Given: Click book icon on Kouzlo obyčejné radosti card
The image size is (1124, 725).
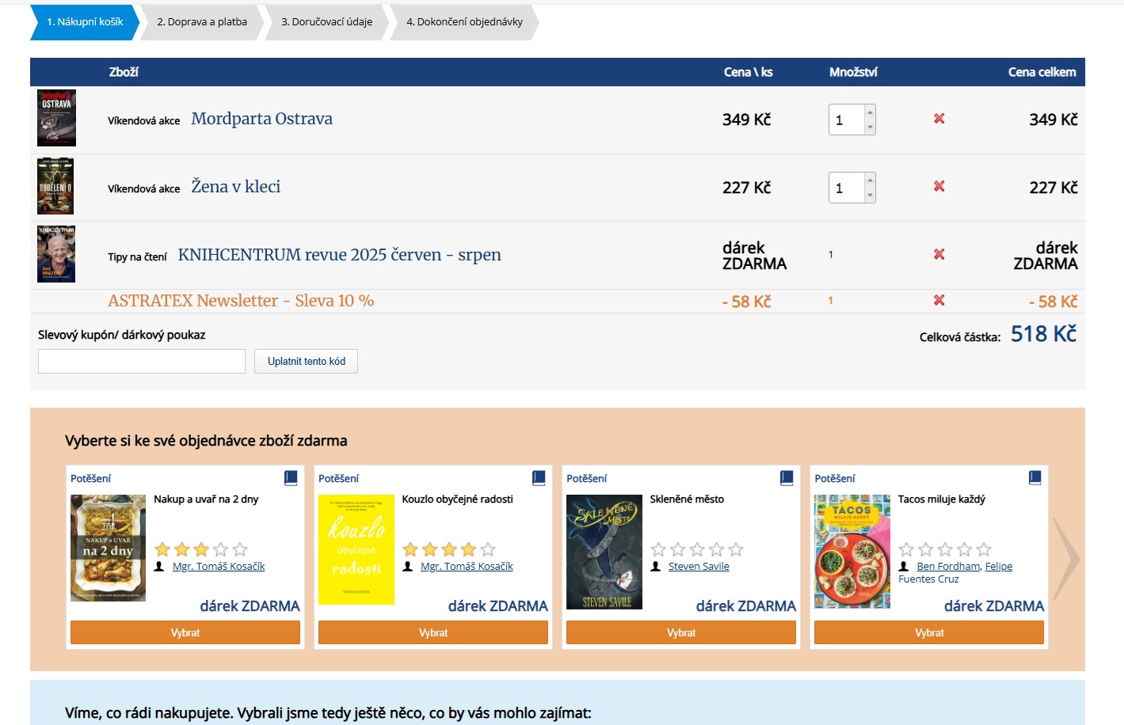Looking at the screenshot, I should tap(539, 478).
